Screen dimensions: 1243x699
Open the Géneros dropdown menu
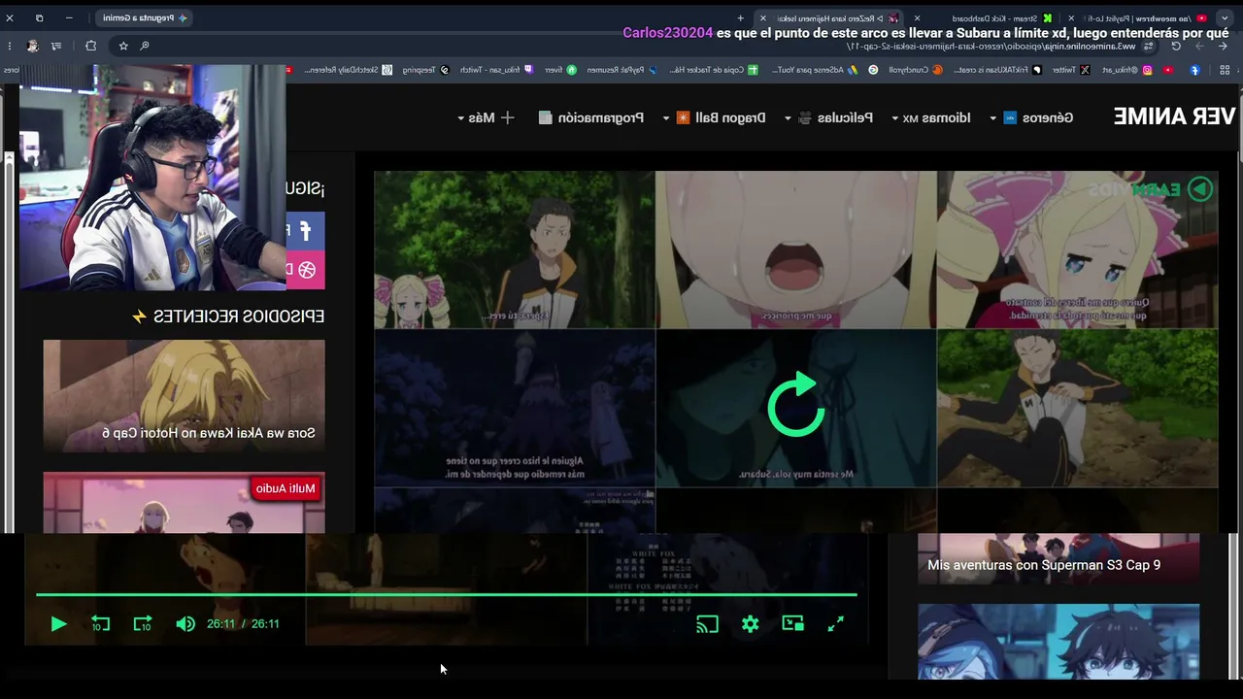click(1032, 117)
